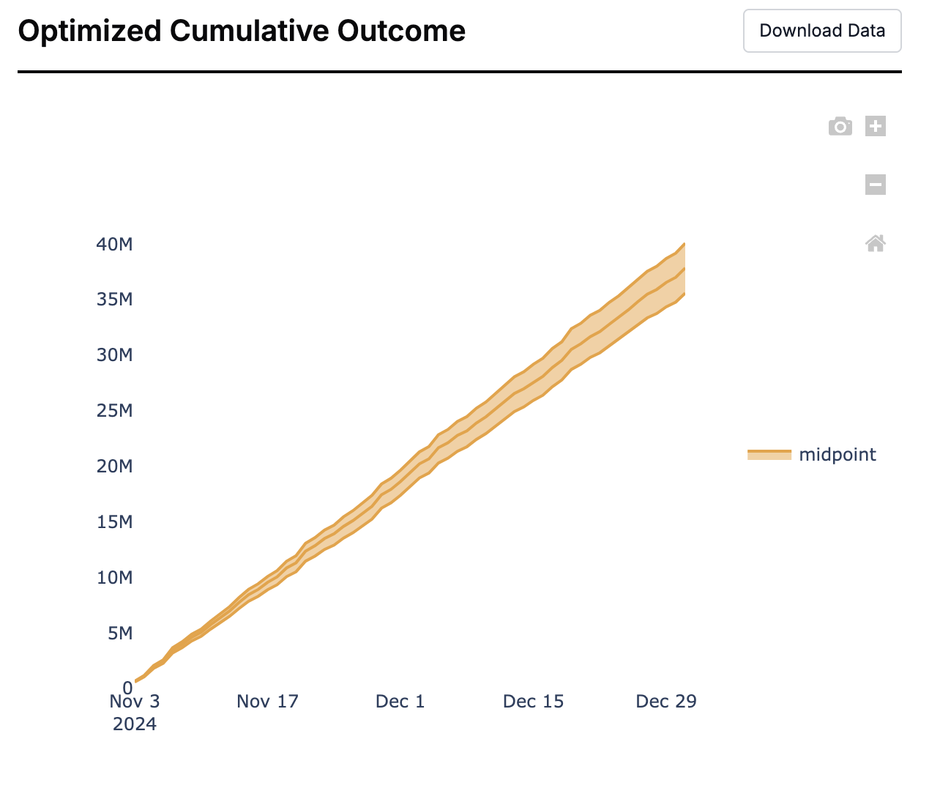The height and width of the screenshot is (791, 940).
Task: Click the 35M y-axis tick label
Action: click(x=114, y=300)
